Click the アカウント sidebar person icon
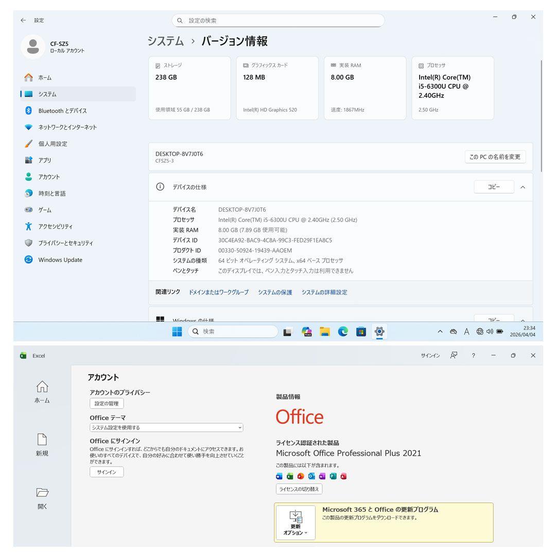556x556 pixels. pos(29,177)
